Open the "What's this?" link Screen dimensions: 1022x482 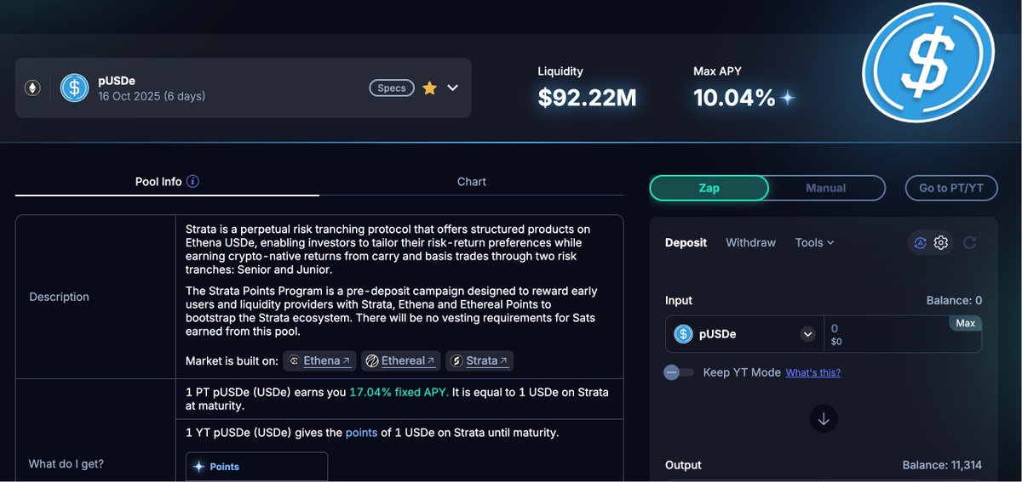pyautogui.click(x=812, y=372)
